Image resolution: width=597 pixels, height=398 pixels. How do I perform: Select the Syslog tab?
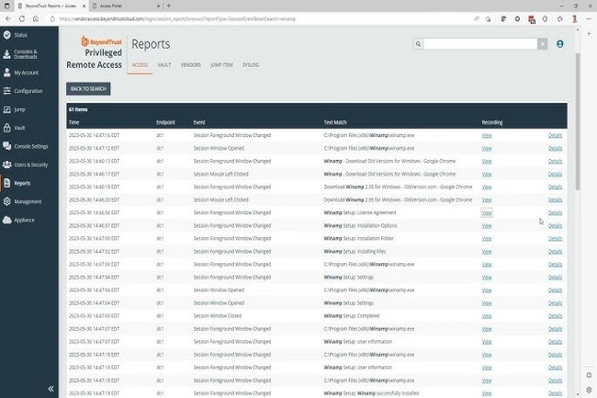coord(251,65)
